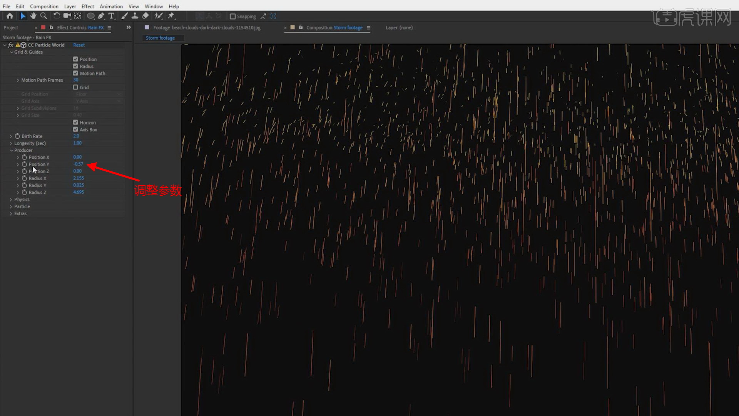Switch to the Project panel tab
The height and width of the screenshot is (416, 739).
[x=11, y=28]
